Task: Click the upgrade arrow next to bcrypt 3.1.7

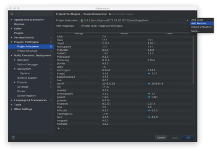Action: coord(149,74)
